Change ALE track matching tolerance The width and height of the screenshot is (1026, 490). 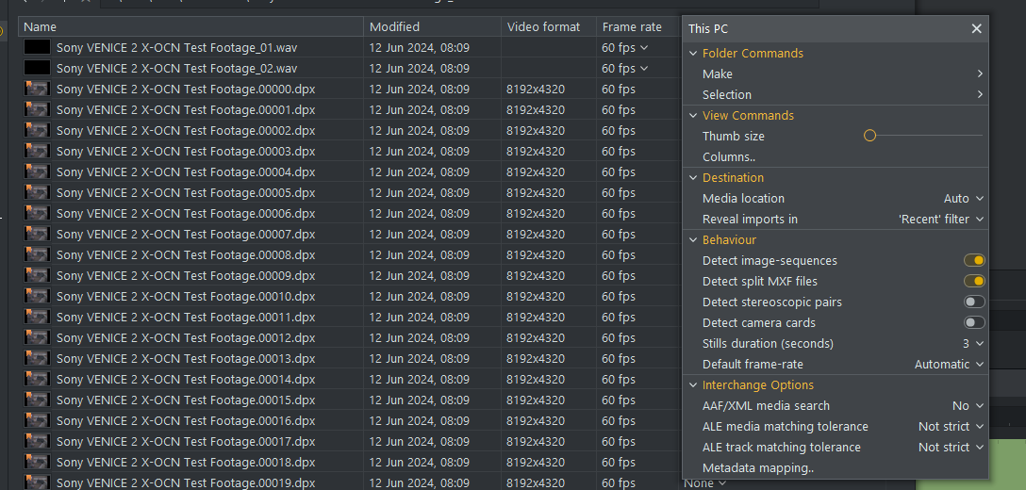click(x=951, y=448)
